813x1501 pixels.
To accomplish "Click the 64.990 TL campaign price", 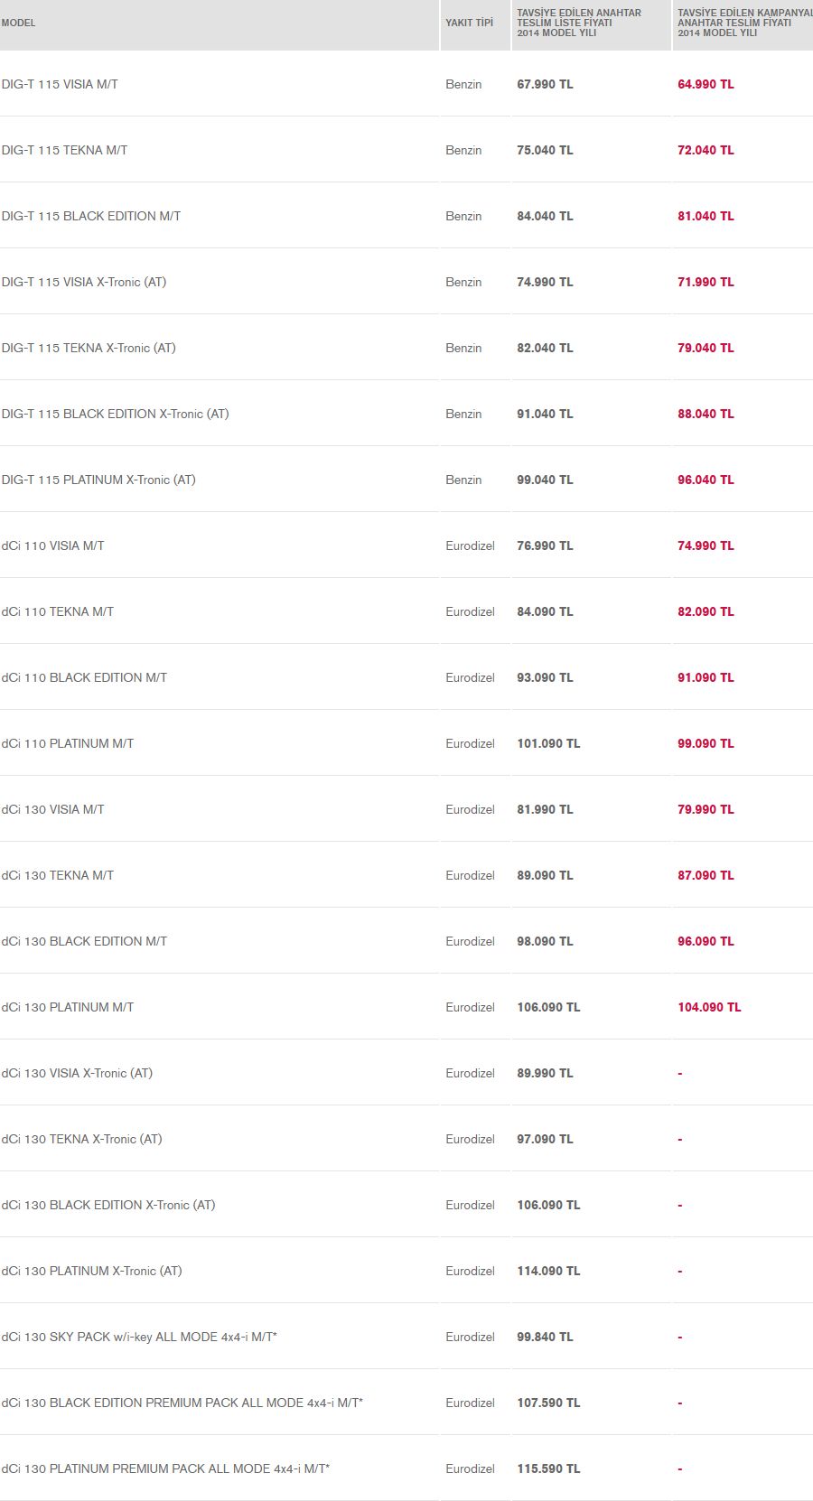I will (706, 85).
